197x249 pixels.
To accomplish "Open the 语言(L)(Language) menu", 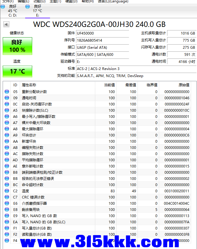I will 113,1.
